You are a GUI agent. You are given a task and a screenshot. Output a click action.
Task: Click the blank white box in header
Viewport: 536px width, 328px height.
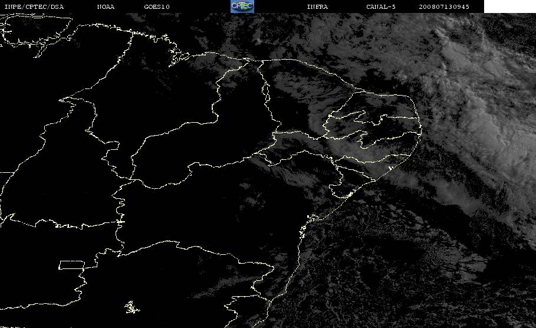click(x=509, y=6)
